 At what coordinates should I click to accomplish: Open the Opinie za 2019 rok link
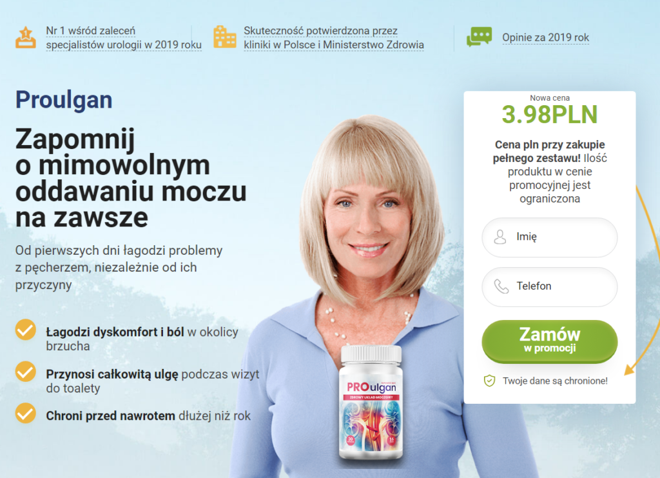(545, 37)
